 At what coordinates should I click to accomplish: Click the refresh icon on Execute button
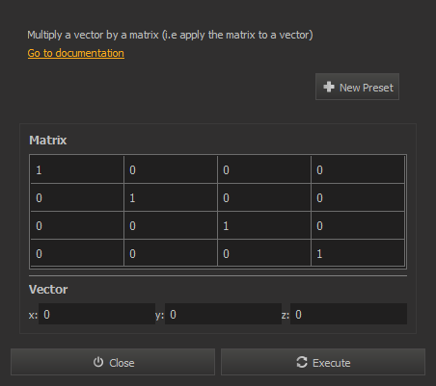click(x=302, y=362)
